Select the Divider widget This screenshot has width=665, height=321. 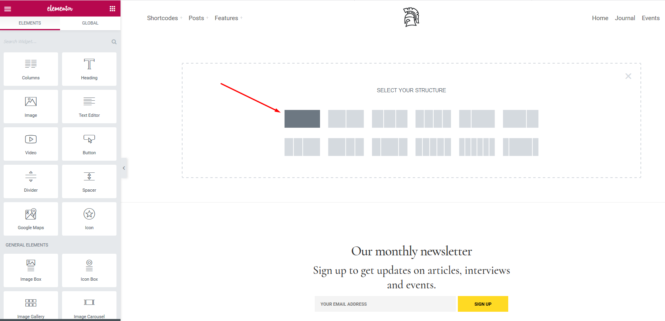(x=31, y=181)
